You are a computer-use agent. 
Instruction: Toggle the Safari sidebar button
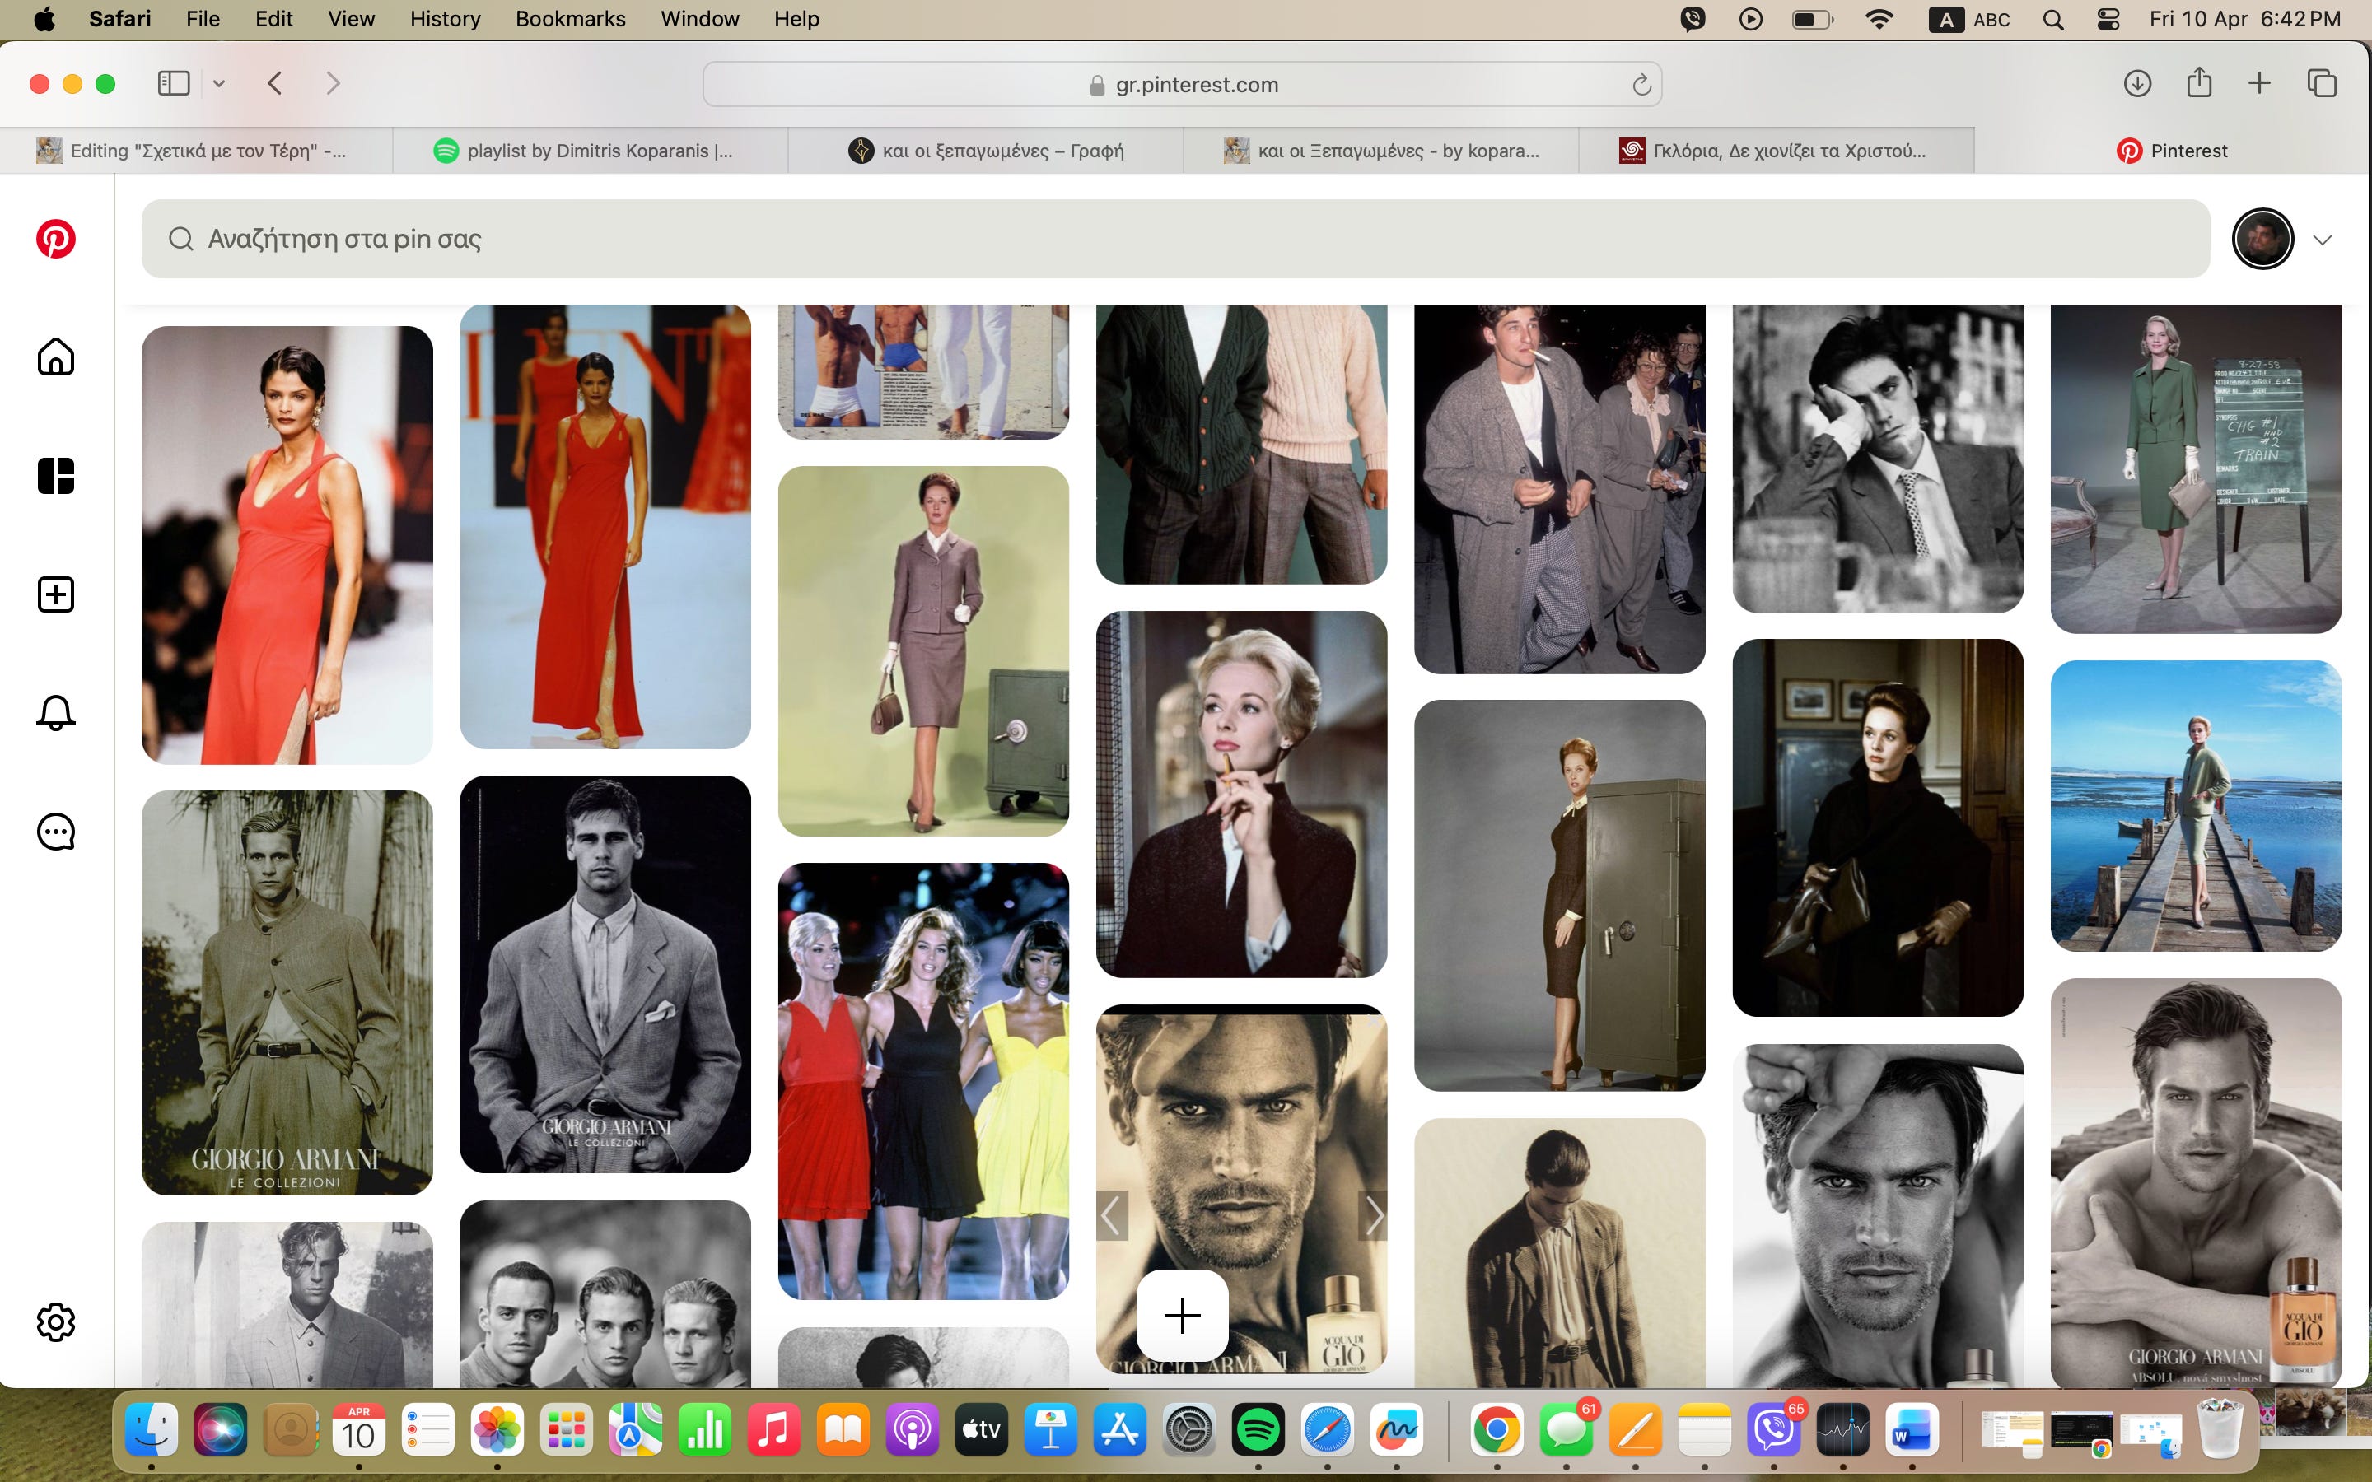click(174, 83)
